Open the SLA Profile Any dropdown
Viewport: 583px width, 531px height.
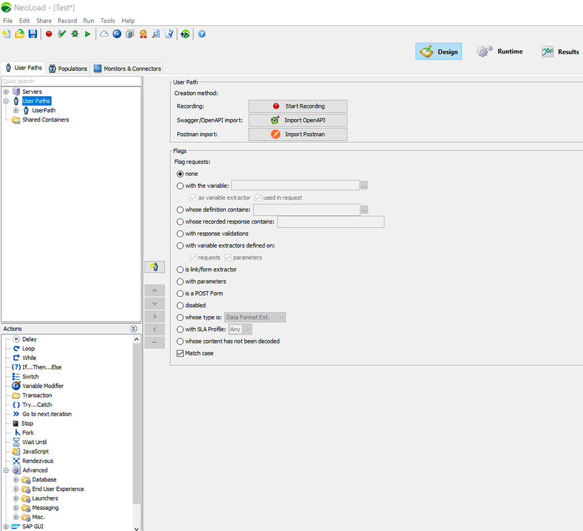coord(240,329)
